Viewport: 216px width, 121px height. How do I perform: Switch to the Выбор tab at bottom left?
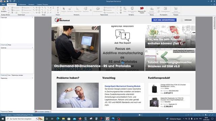click(10, 112)
